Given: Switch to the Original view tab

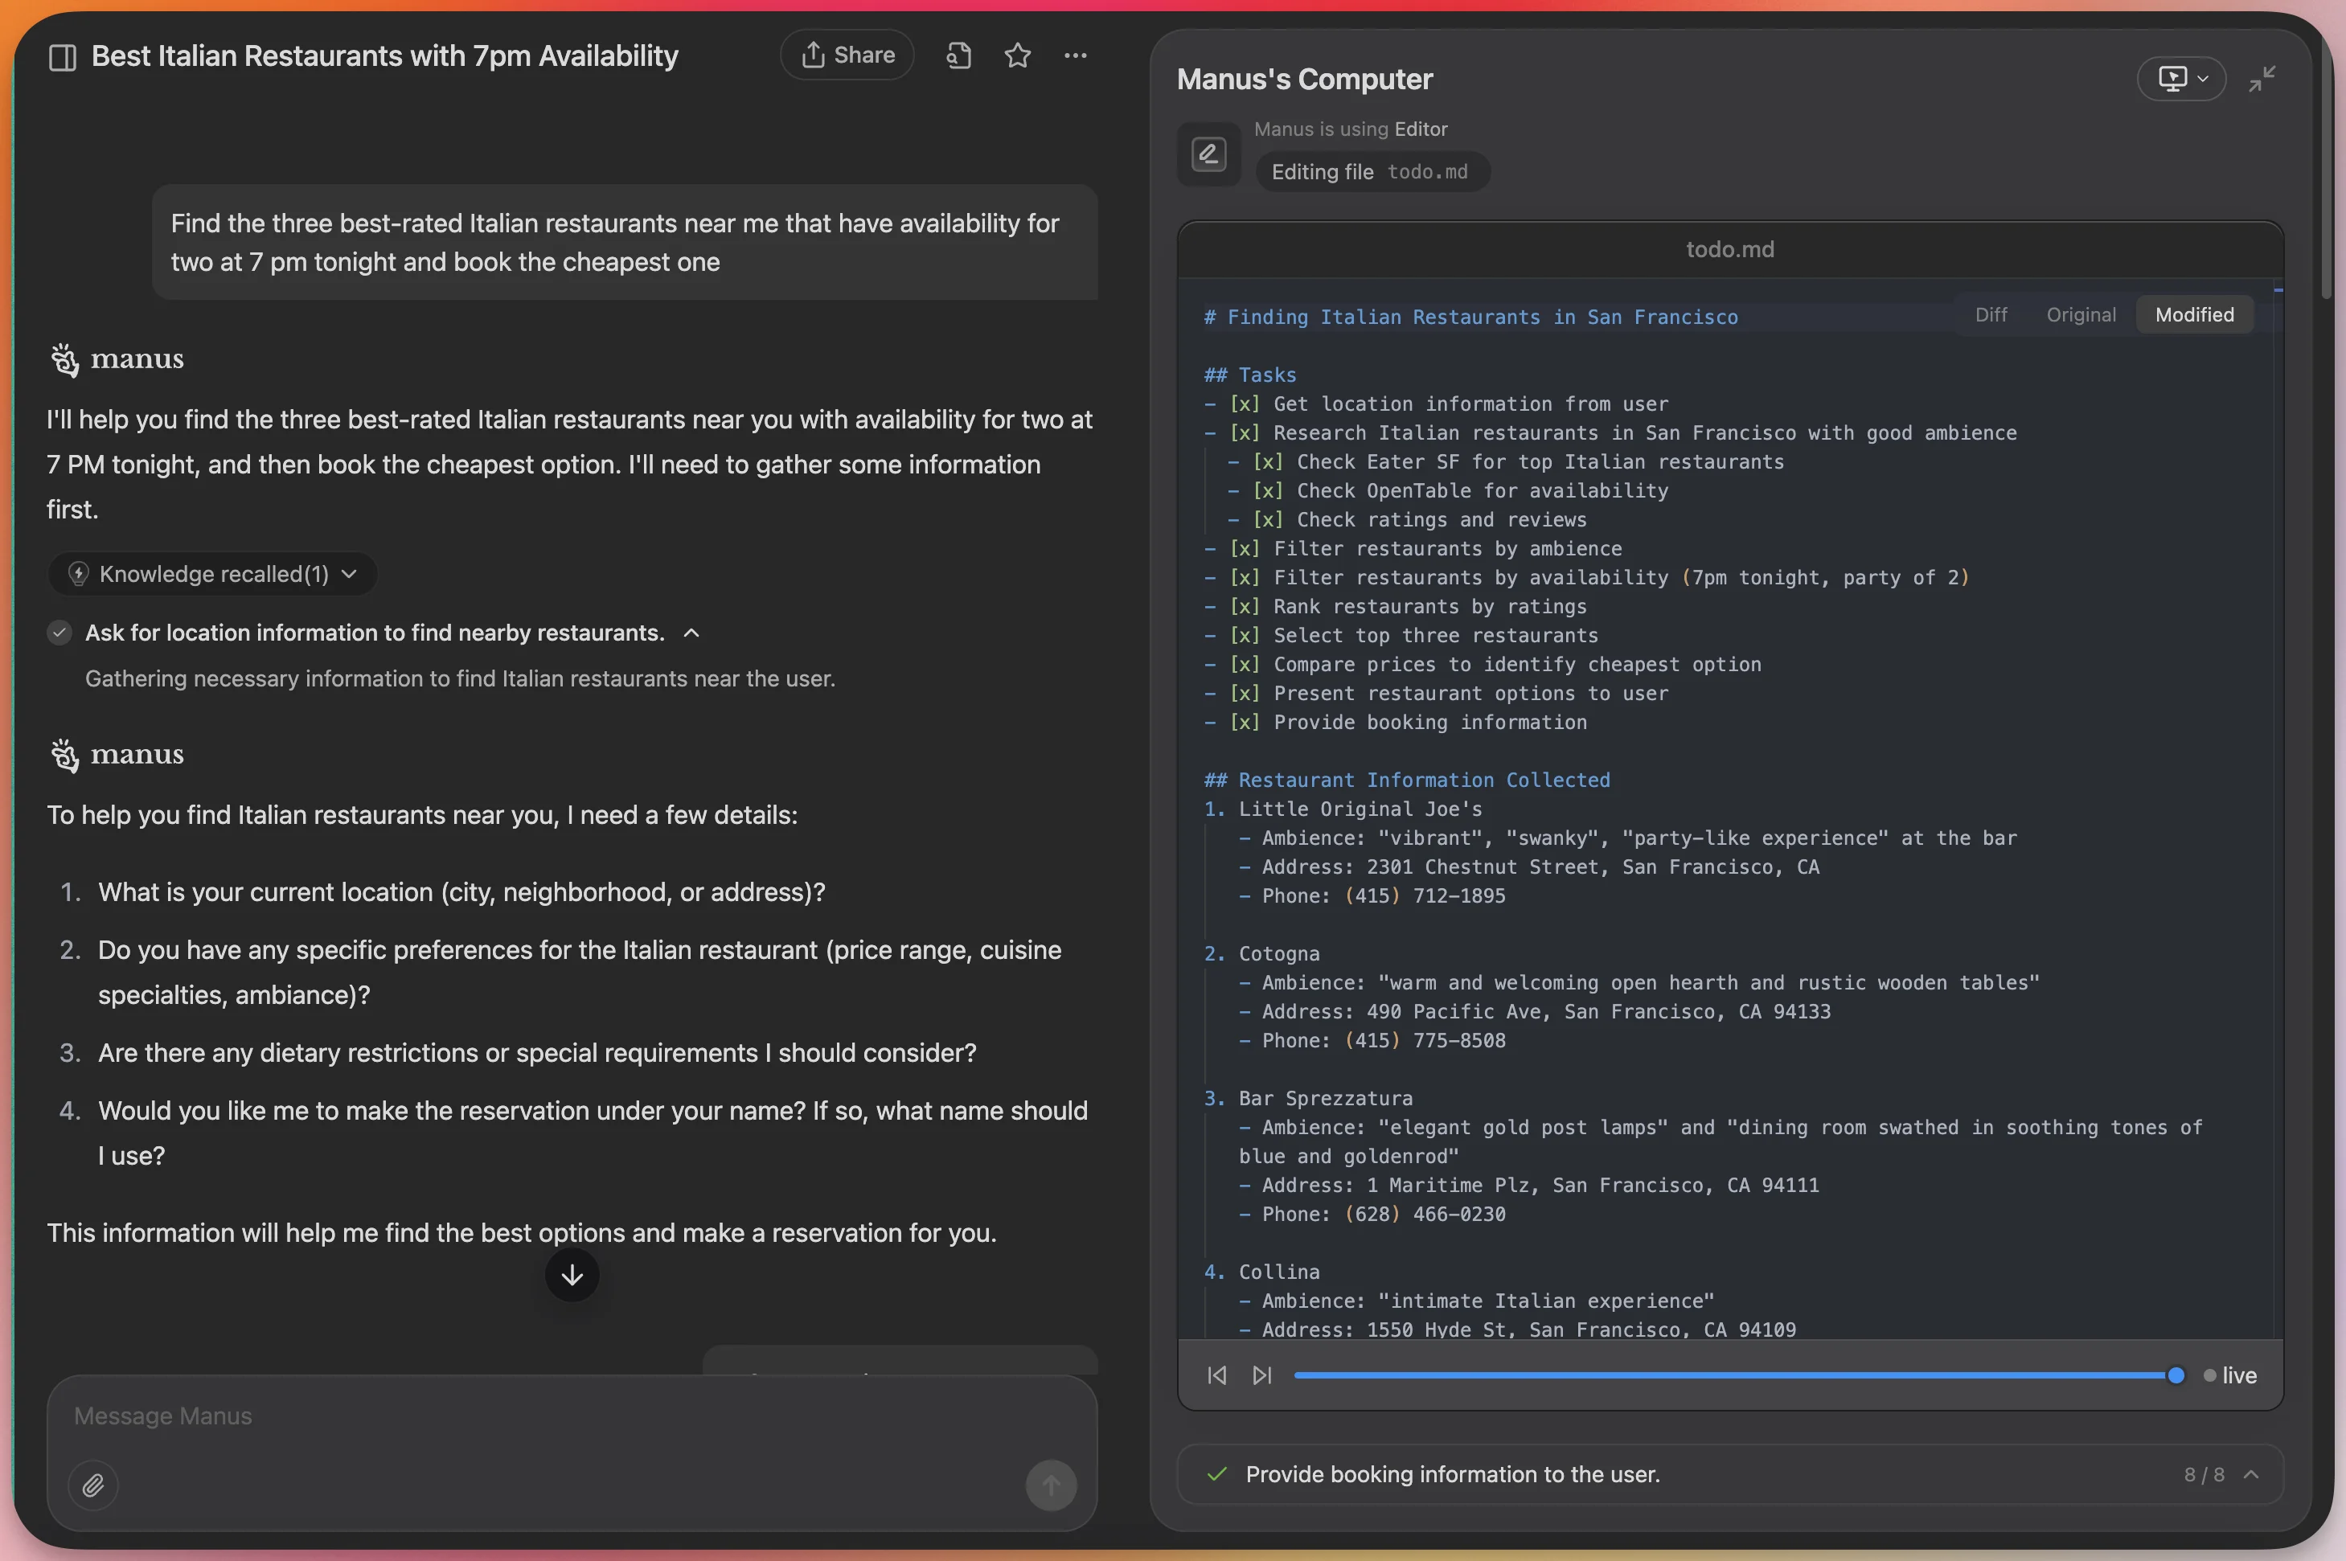Looking at the screenshot, I should click(2080, 314).
